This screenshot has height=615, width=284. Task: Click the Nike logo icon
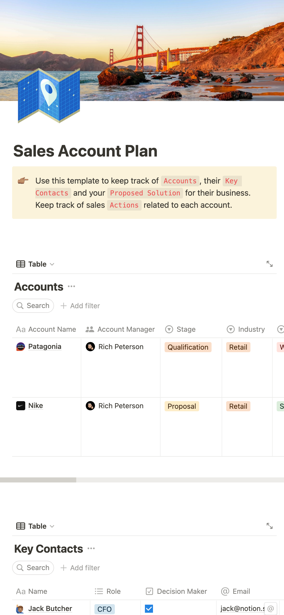tap(21, 406)
